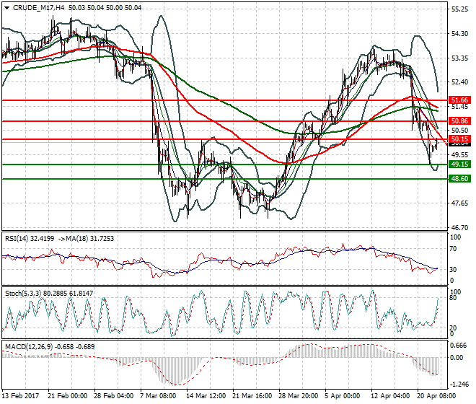
Task: Click the 80 level on Stochastic scale
Action: (x=453, y=298)
